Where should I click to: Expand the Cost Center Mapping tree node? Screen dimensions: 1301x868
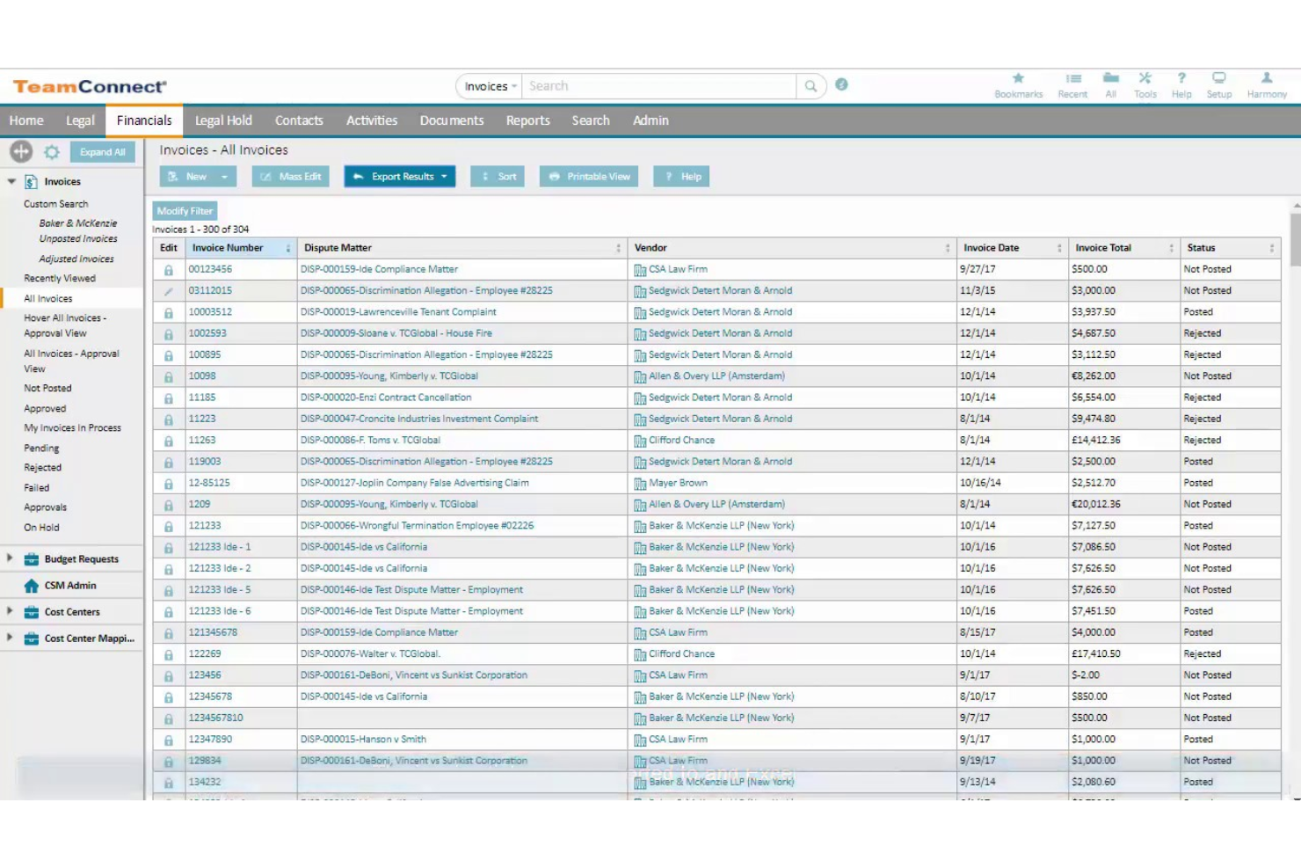tap(10, 638)
